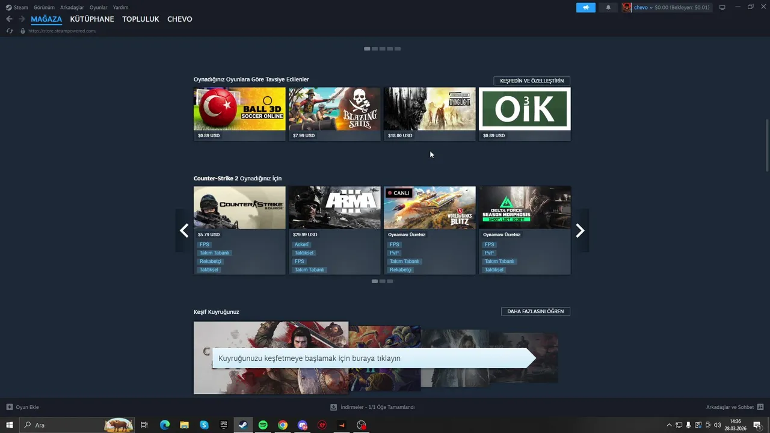This screenshot has width=770, height=433.
Task: Click the PvP tag under World of Tanks Blitz
Action: [394, 253]
